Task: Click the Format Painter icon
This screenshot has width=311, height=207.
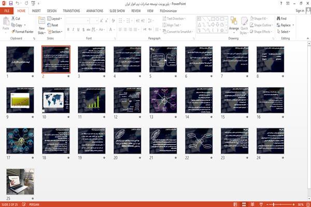Action: tap(13, 32)
